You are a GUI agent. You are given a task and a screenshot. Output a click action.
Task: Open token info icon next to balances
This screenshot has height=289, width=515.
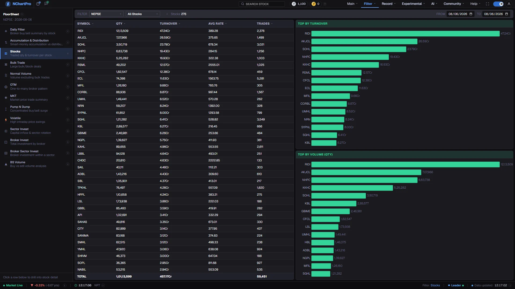coord(325,4)
